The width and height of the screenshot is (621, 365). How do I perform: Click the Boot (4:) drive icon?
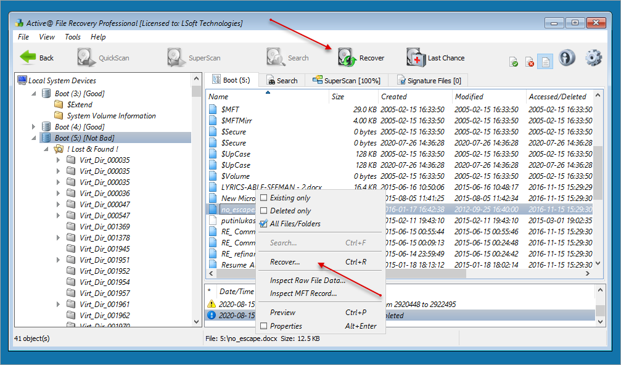(x=47, y=126)
